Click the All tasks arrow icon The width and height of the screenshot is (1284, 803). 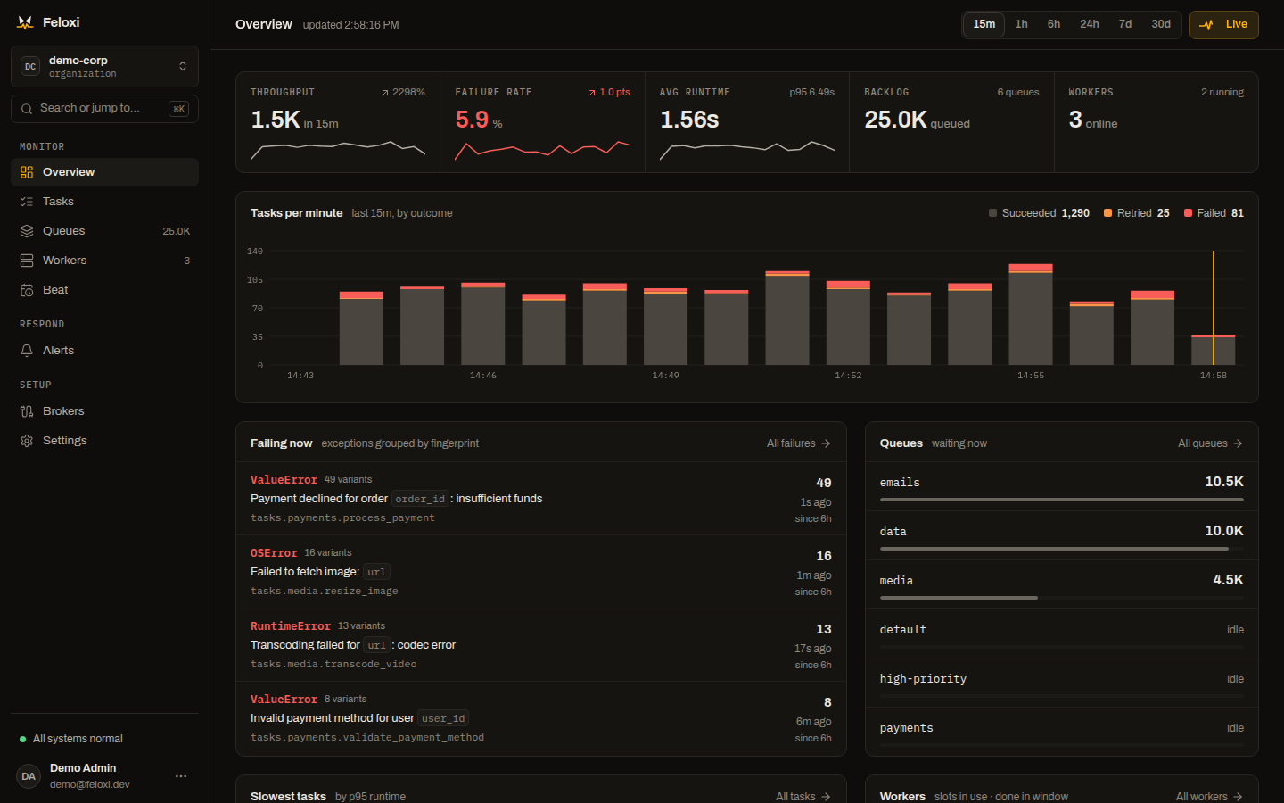[826, 797]
